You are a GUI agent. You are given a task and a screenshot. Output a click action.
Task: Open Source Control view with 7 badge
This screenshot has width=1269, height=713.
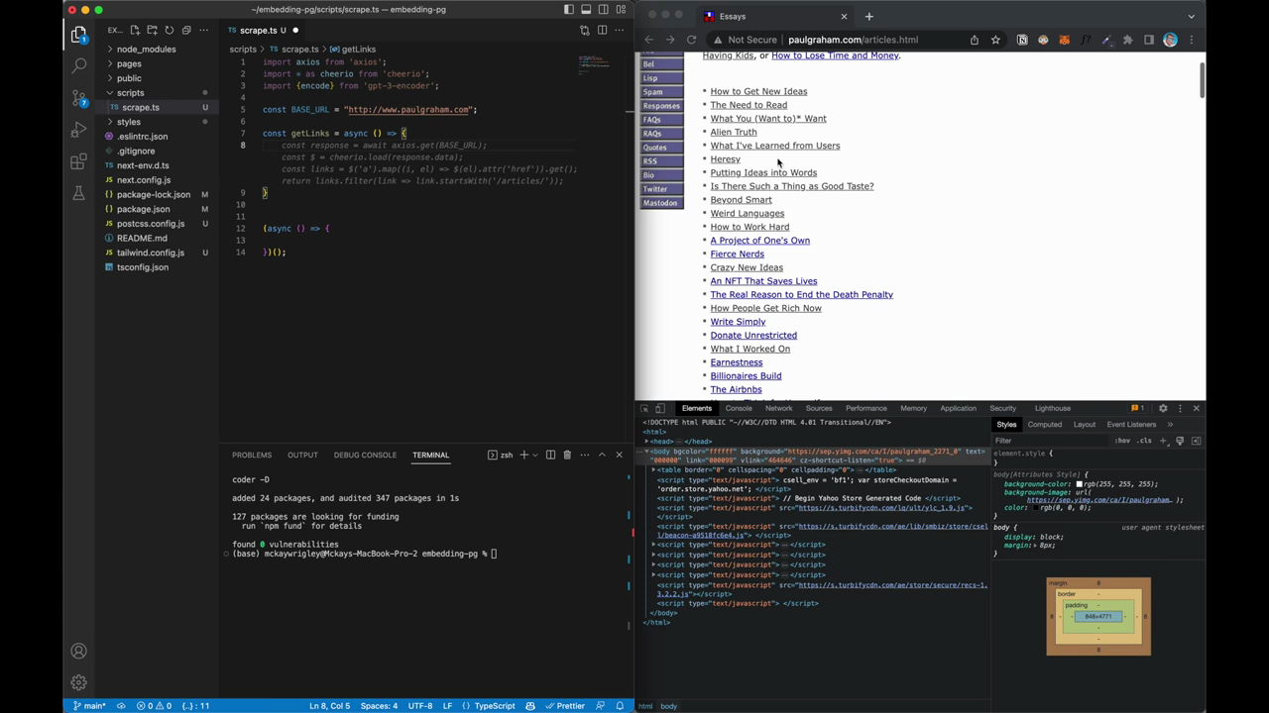click(78, 98)
